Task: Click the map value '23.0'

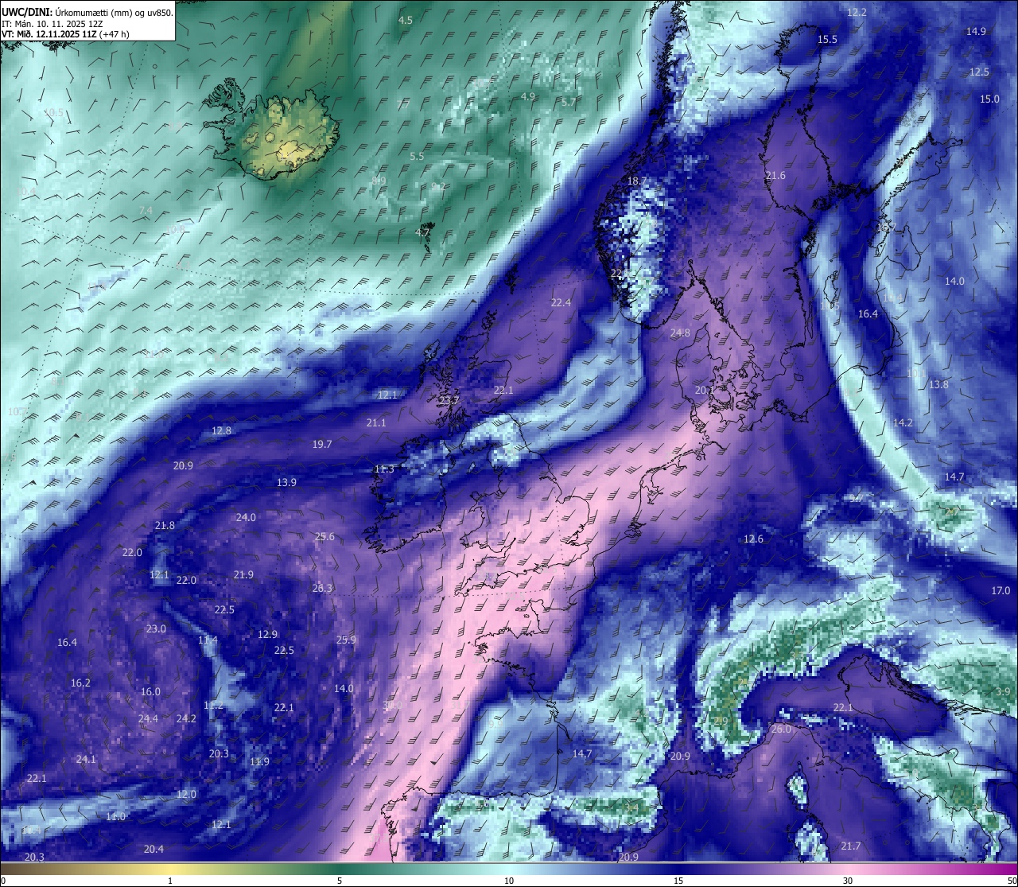Action: coord(156,628)
